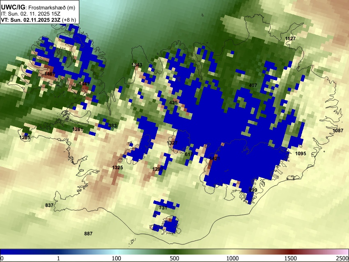
Task: Click the map value 1297
Action: click(158, 169)
